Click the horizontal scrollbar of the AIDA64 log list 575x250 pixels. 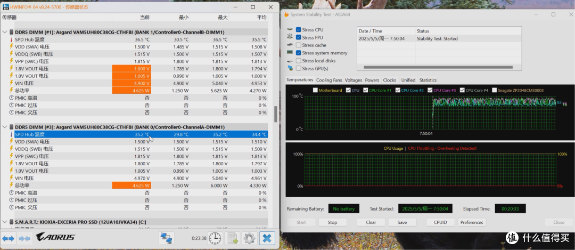438,67
